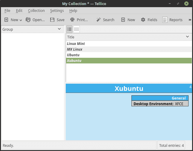Click the Print toolbar button

pyautogui.click(x=79, y=20)
